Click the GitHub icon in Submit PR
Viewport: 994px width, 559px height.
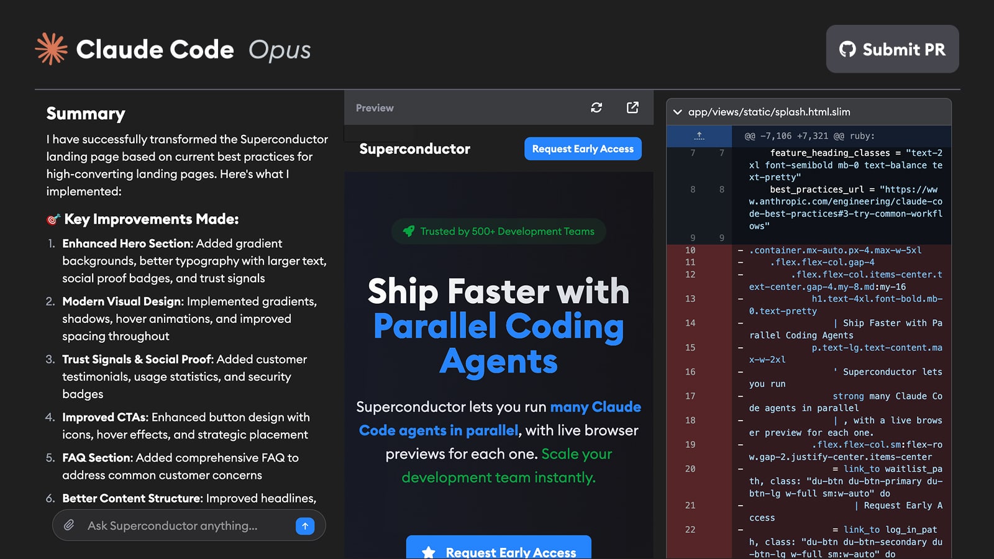(x=847, y=49)
